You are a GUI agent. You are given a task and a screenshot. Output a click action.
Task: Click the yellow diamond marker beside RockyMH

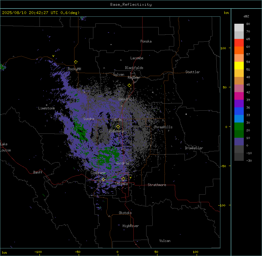76,62
